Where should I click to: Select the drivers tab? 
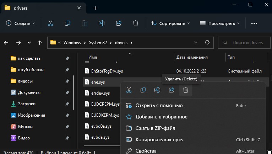point(44,8)
